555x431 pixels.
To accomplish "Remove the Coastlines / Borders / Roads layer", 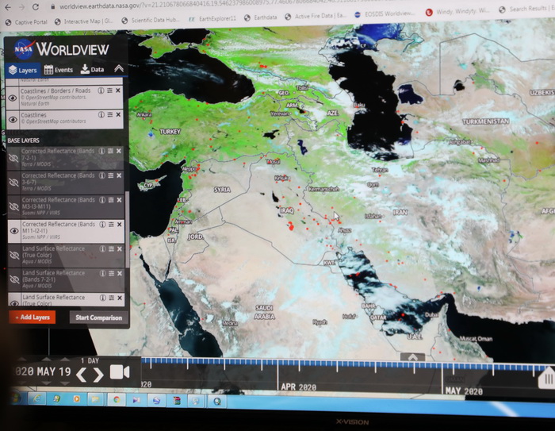I will point(119,91).
